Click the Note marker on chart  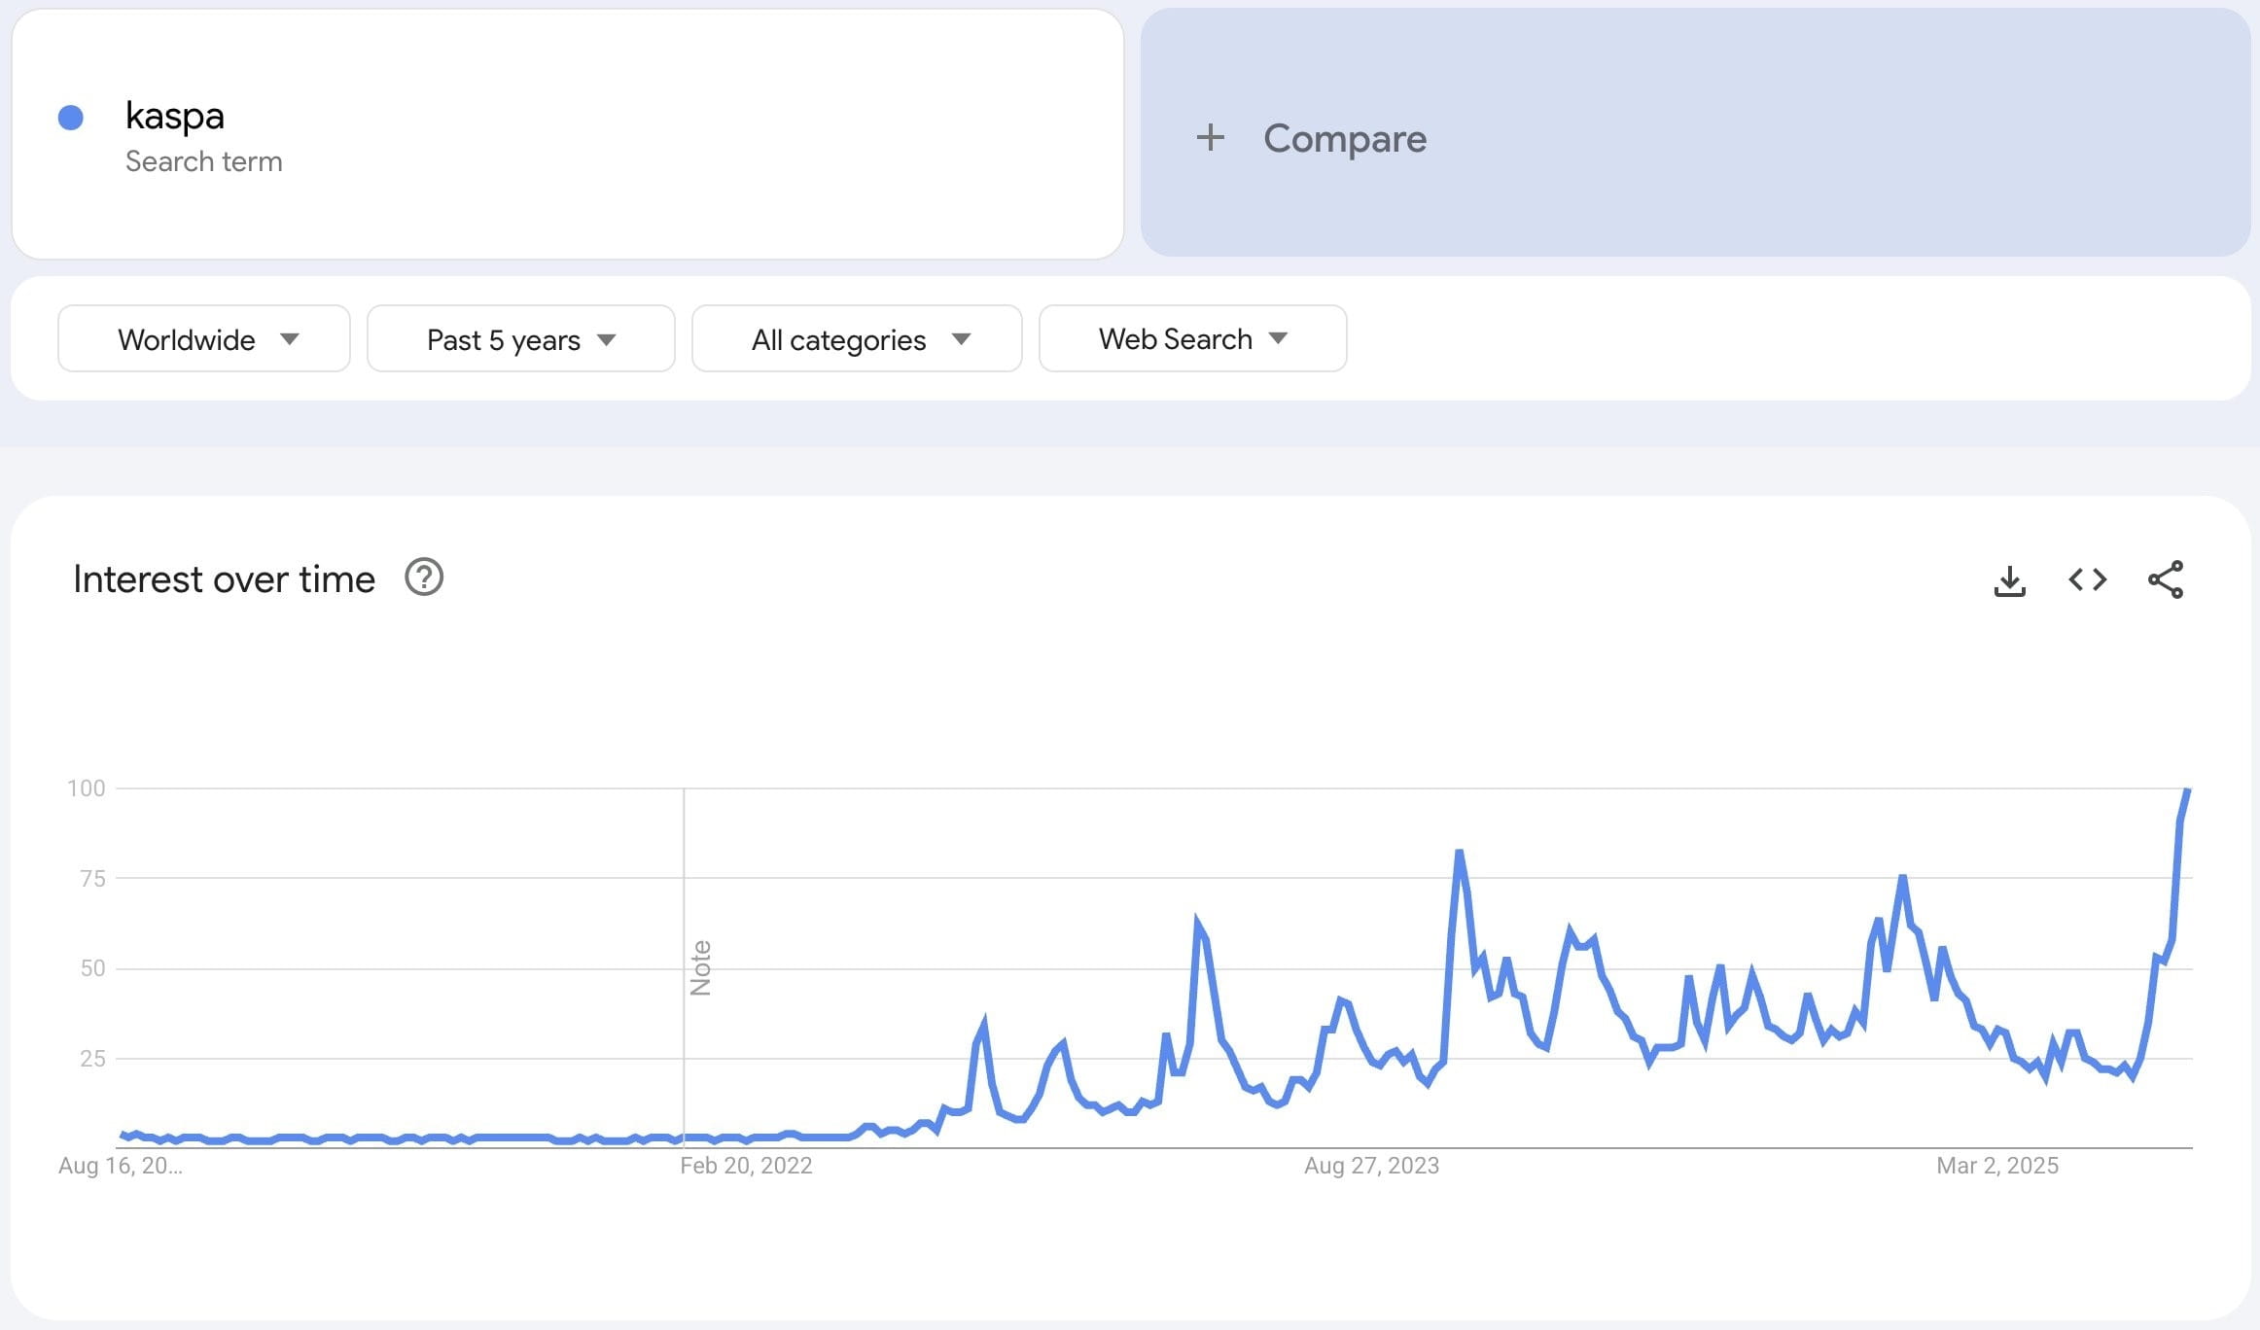point(700,967)
